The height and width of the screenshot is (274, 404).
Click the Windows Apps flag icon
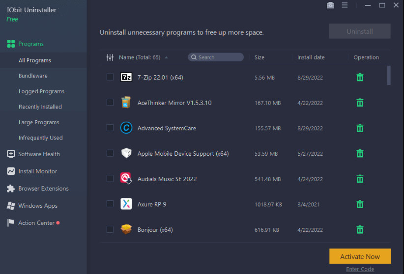click(x=11, y=206)
